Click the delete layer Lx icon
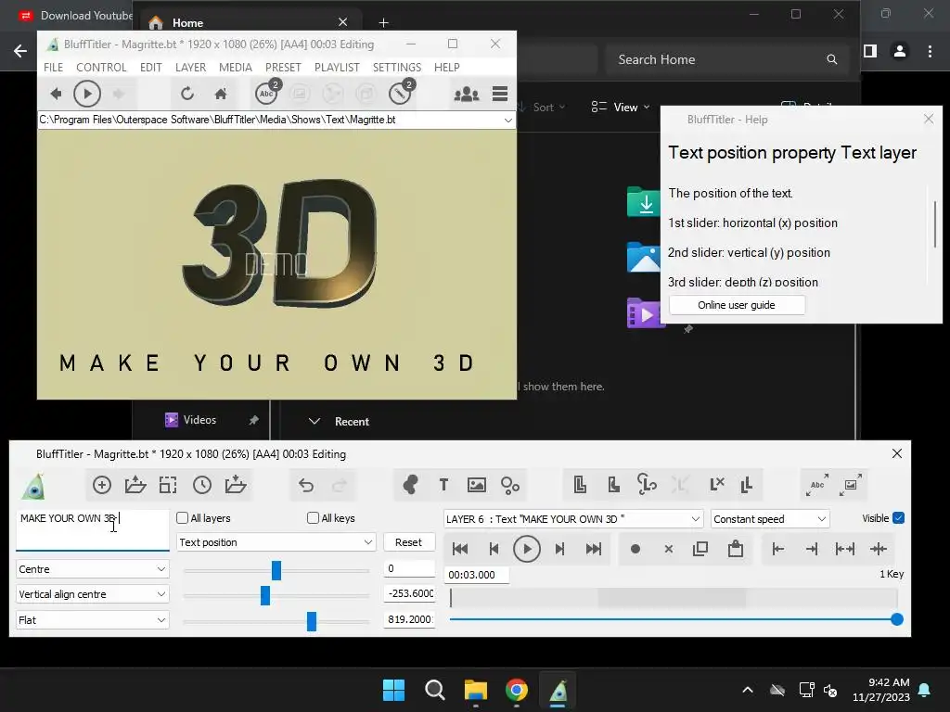The width and height of the screenshot is (950, 712). (x=716, y=485)
